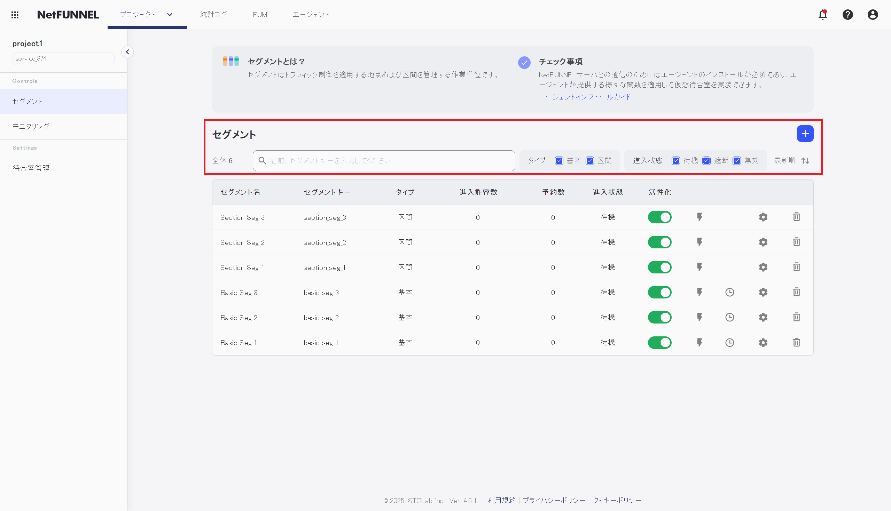Uncheck the 基本 type filter checkbox
Screen dimensions: 891x511
pos(559,160)
